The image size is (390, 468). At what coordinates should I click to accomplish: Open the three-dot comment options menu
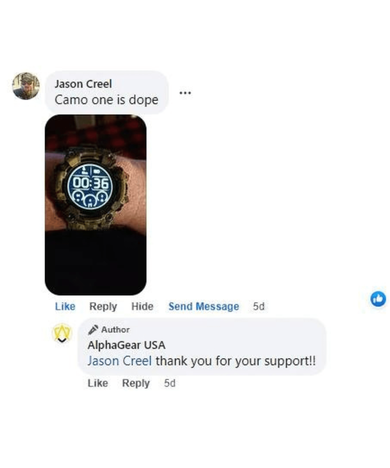[x=185, y=93]
